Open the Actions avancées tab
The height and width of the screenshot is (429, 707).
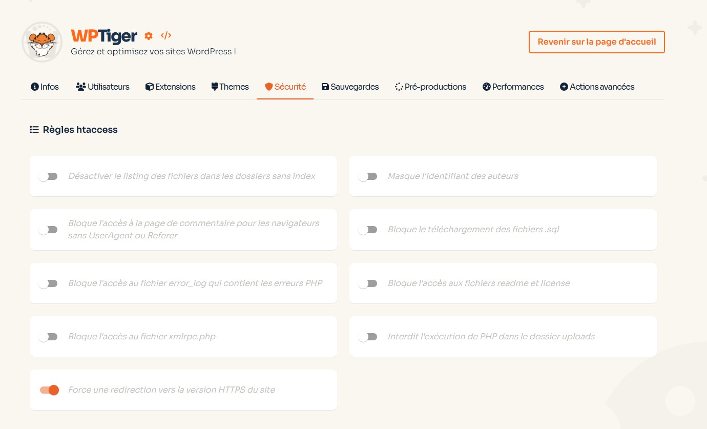(x=597, y=87)
